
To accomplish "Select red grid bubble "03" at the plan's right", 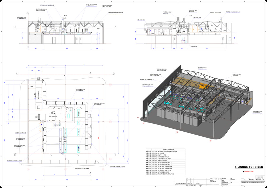I will click(x=110, y=84).
